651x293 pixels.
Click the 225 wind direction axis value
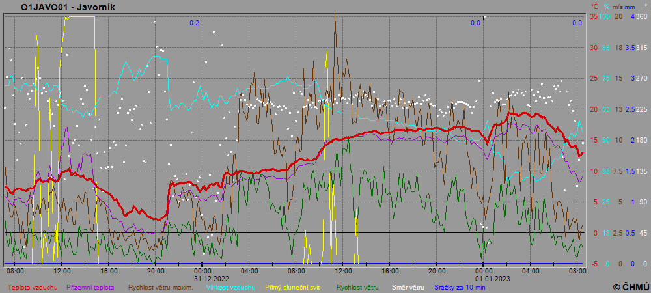coord(641,109)
